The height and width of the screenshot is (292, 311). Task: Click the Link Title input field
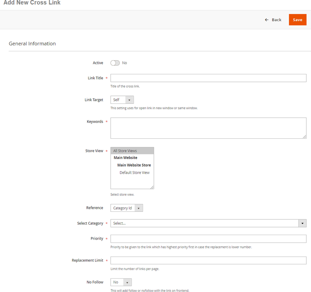(208, 78)
